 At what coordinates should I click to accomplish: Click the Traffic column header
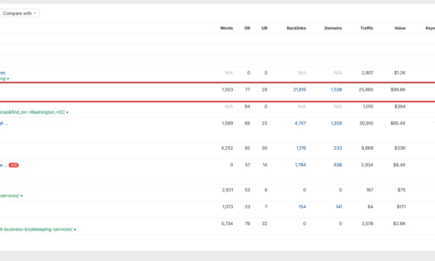366,28
